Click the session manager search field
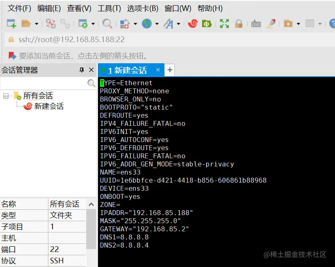 [x=44, y=83]
